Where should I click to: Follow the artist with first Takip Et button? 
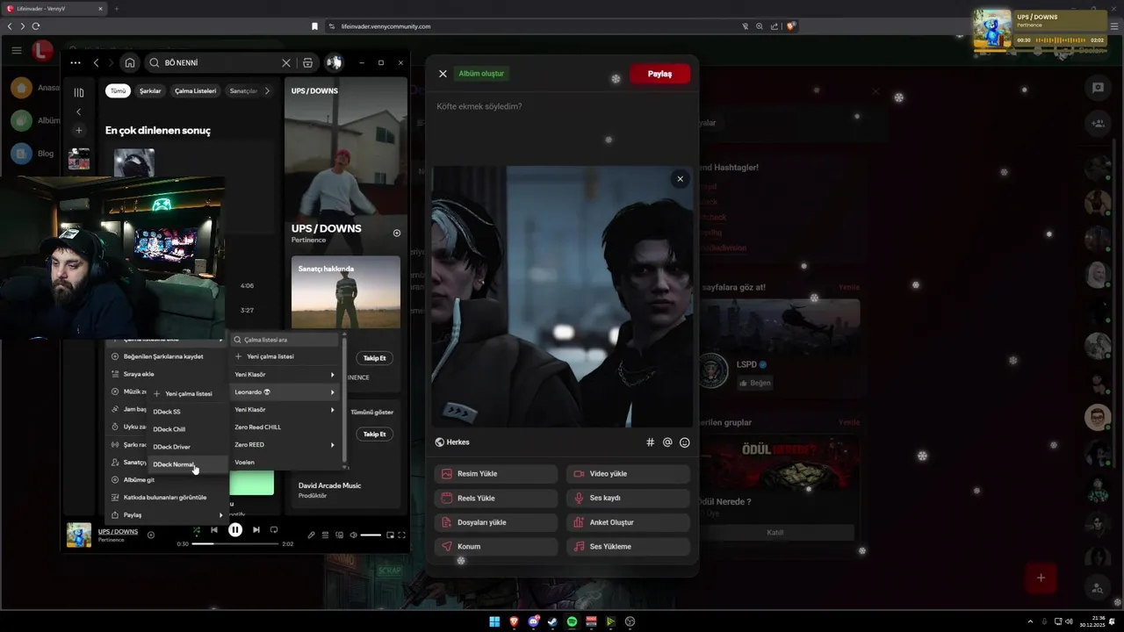(375, 358)
